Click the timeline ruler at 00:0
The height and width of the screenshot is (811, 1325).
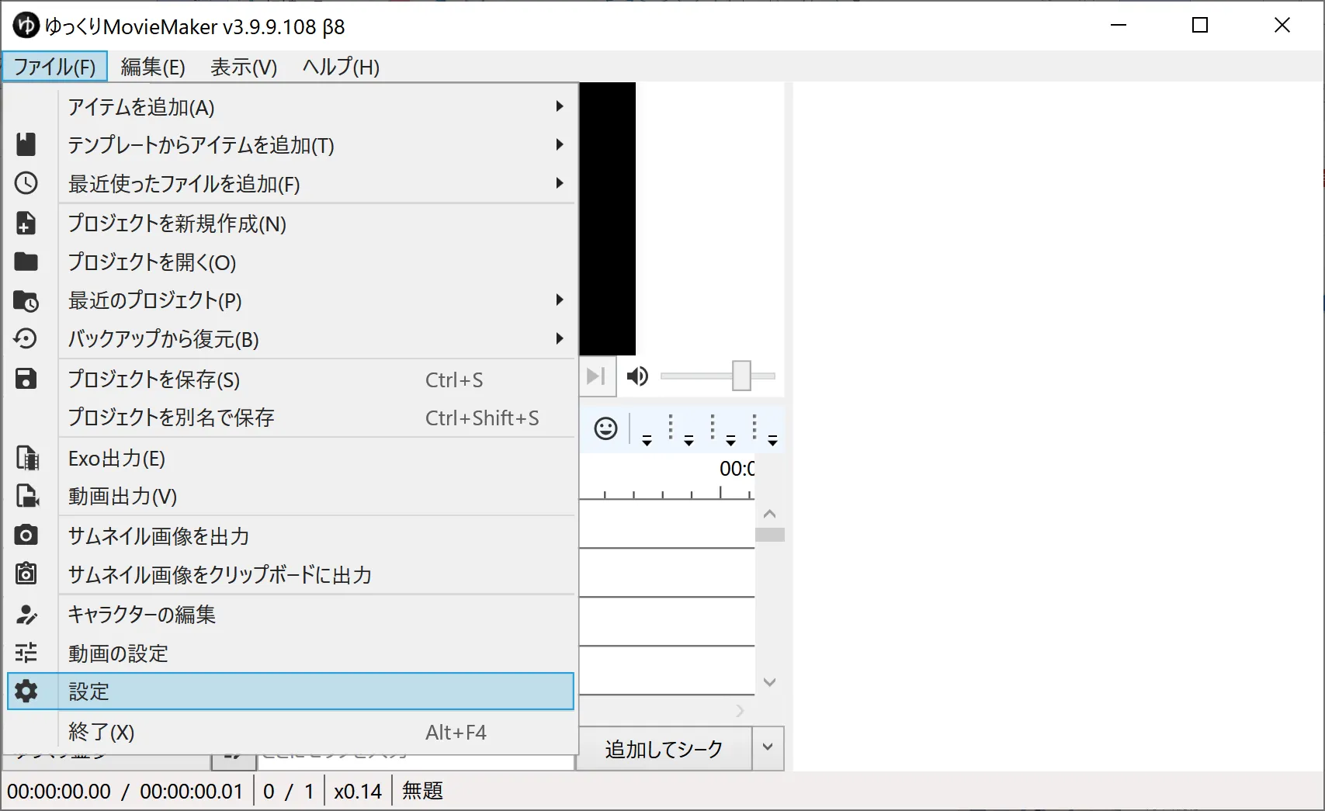pos(737,469)
